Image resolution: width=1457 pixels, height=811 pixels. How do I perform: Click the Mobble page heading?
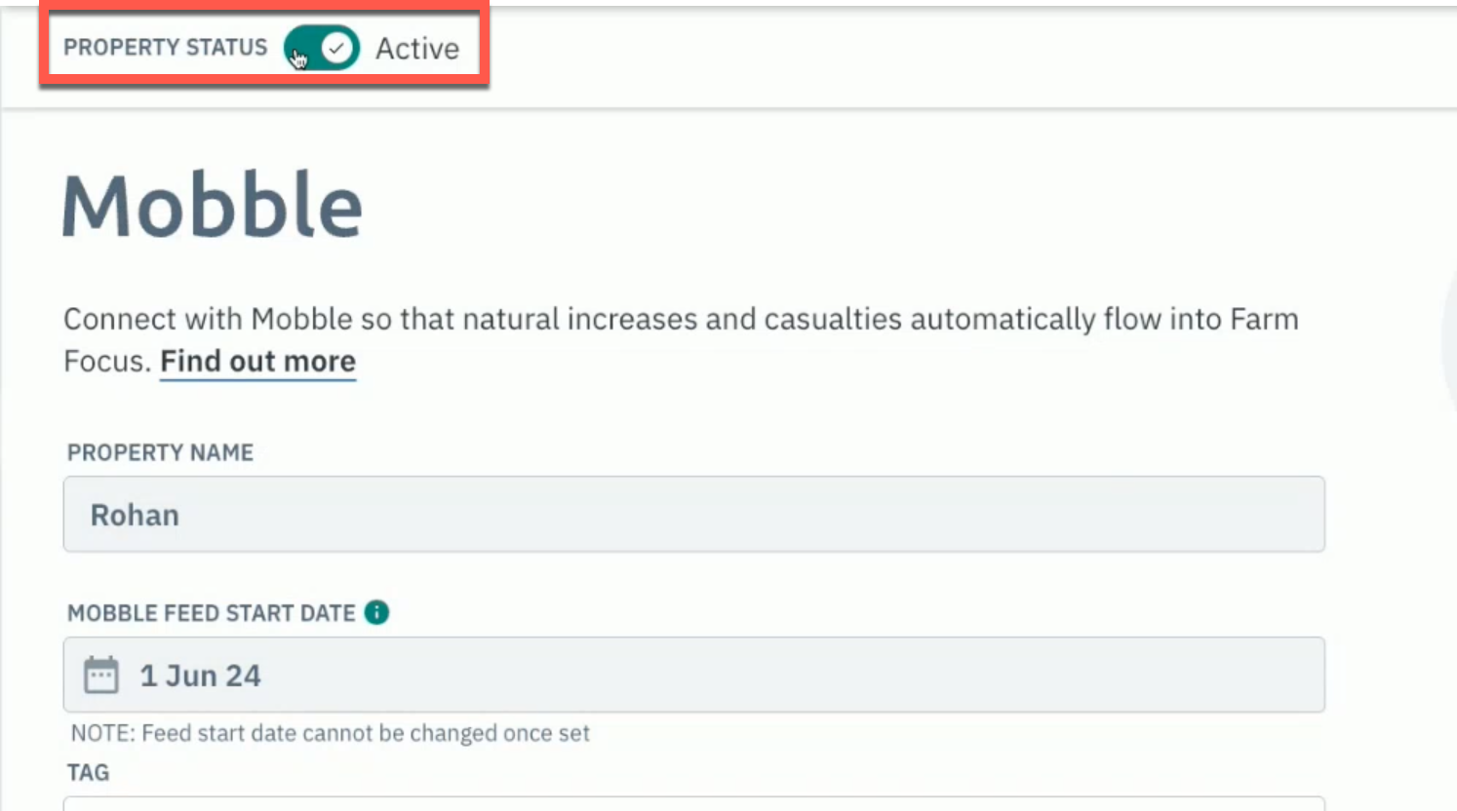tap(213, 205)
